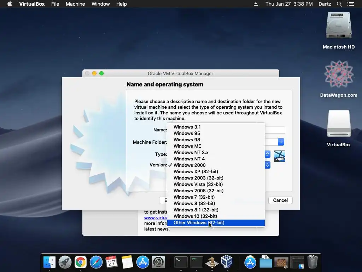Open Calendar showing 27 in Dock
362x272 pixels.
click(111, 262)
